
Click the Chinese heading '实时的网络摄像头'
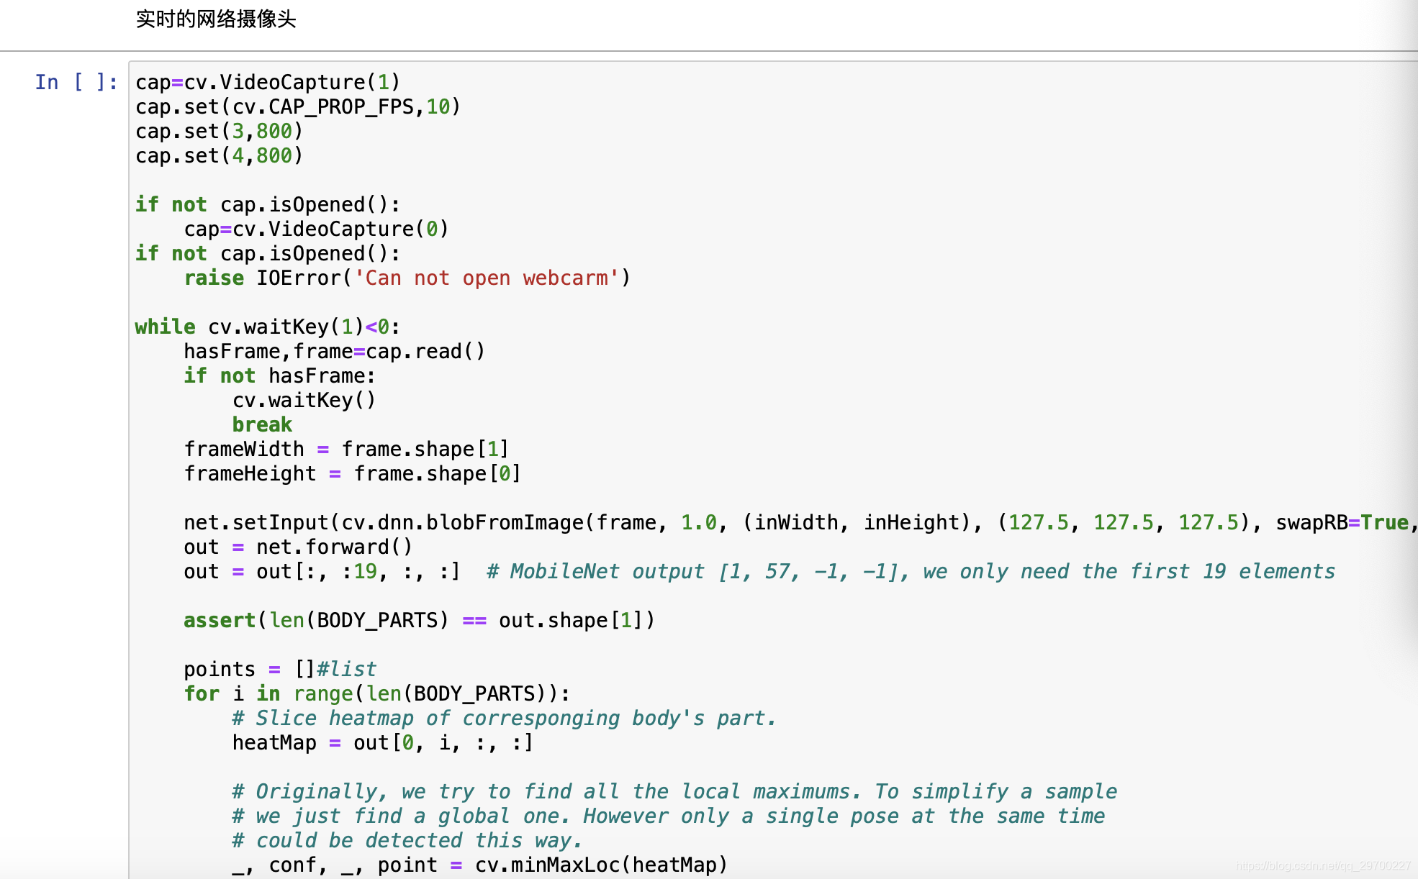tap(216, 19)
